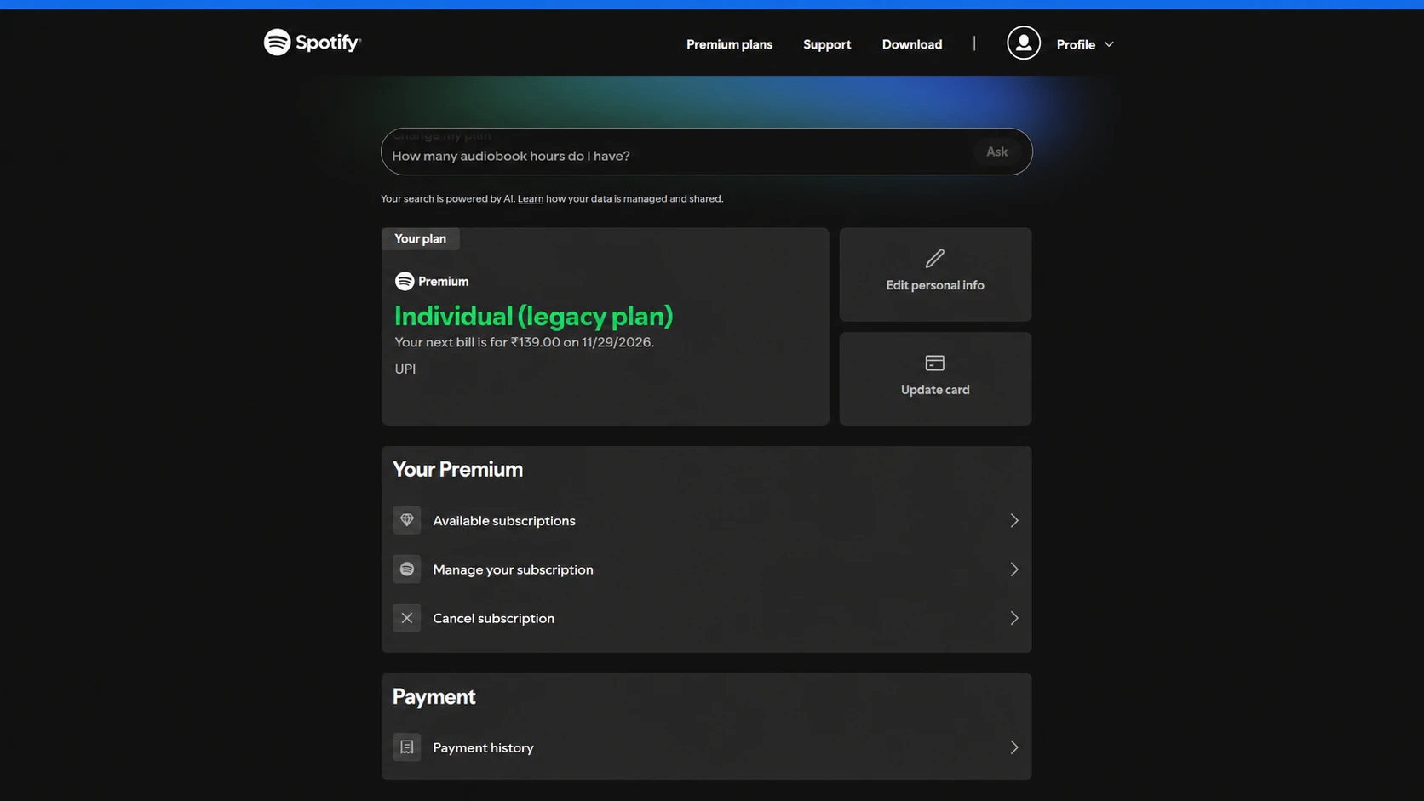
Task: Open the Profile avatar icon
Action: point(1023,43)
